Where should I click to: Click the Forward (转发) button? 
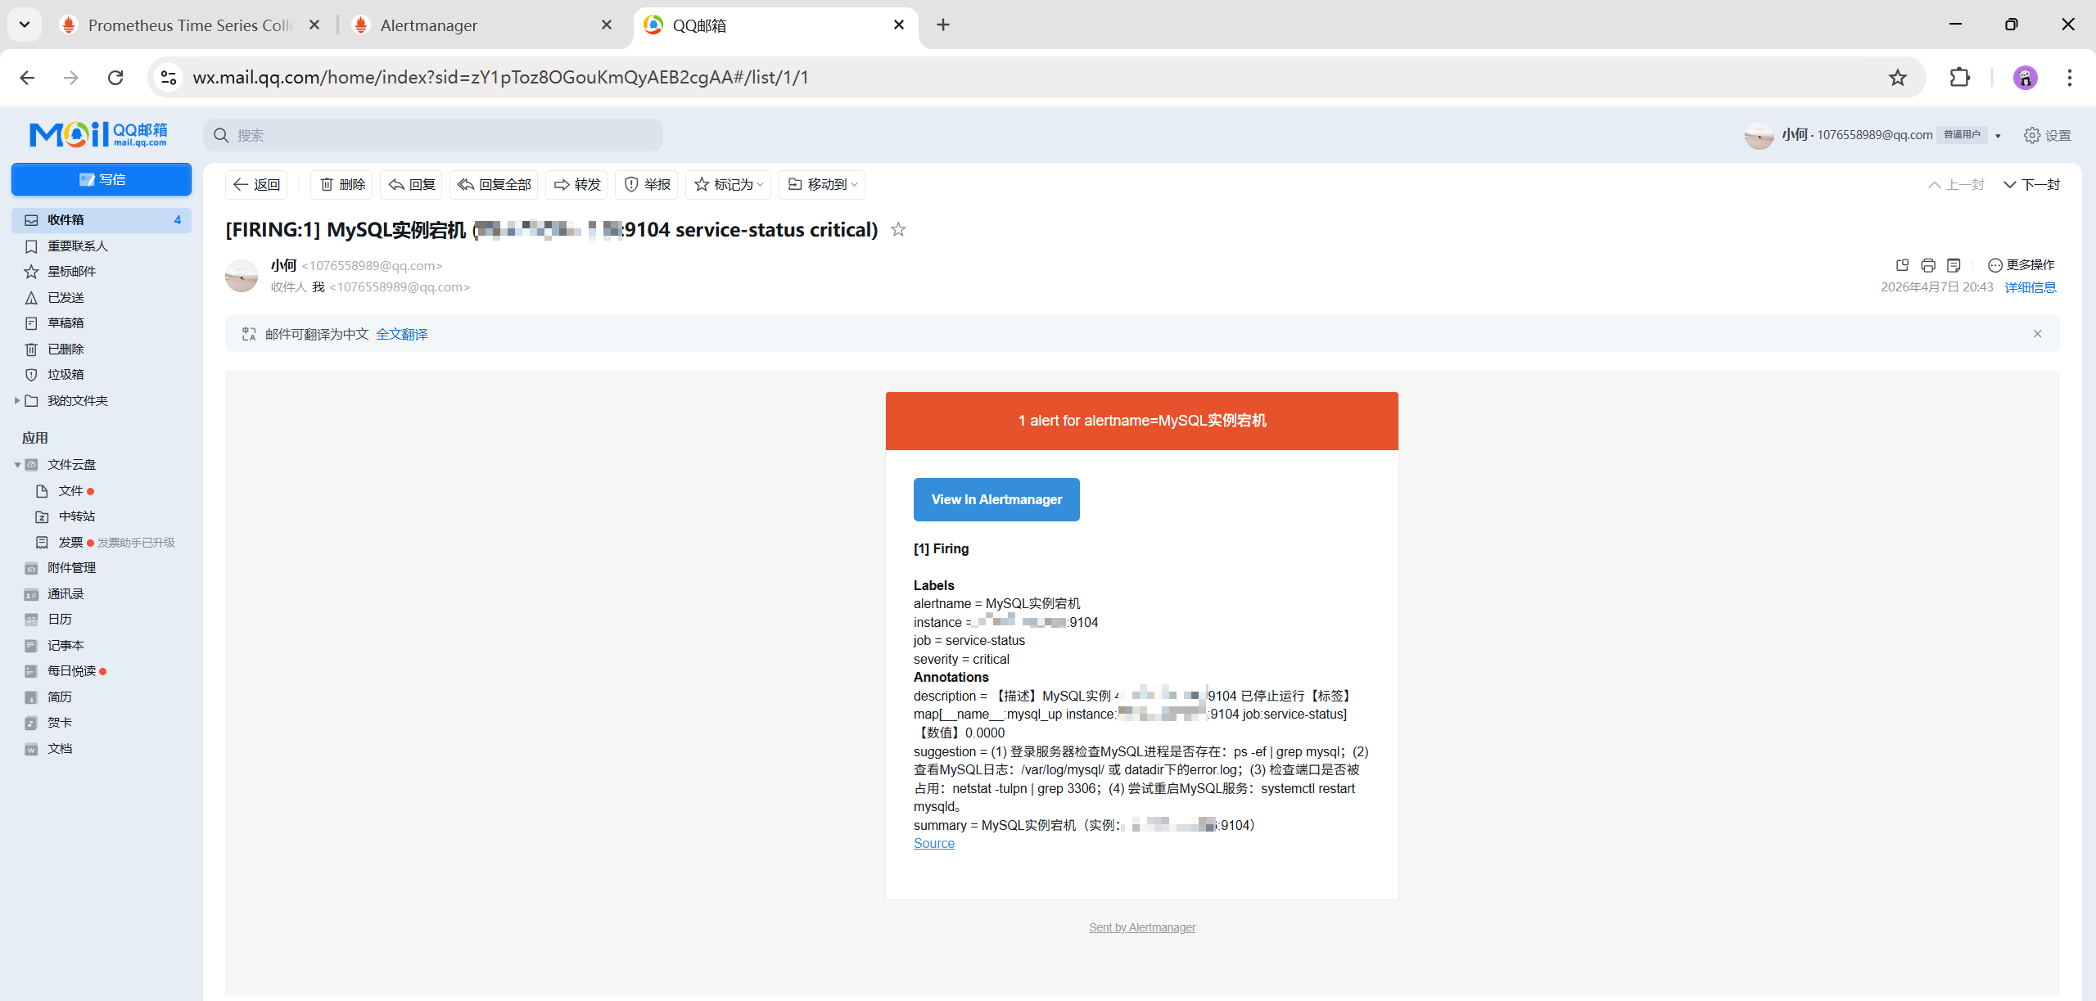(x=577, y=185)
